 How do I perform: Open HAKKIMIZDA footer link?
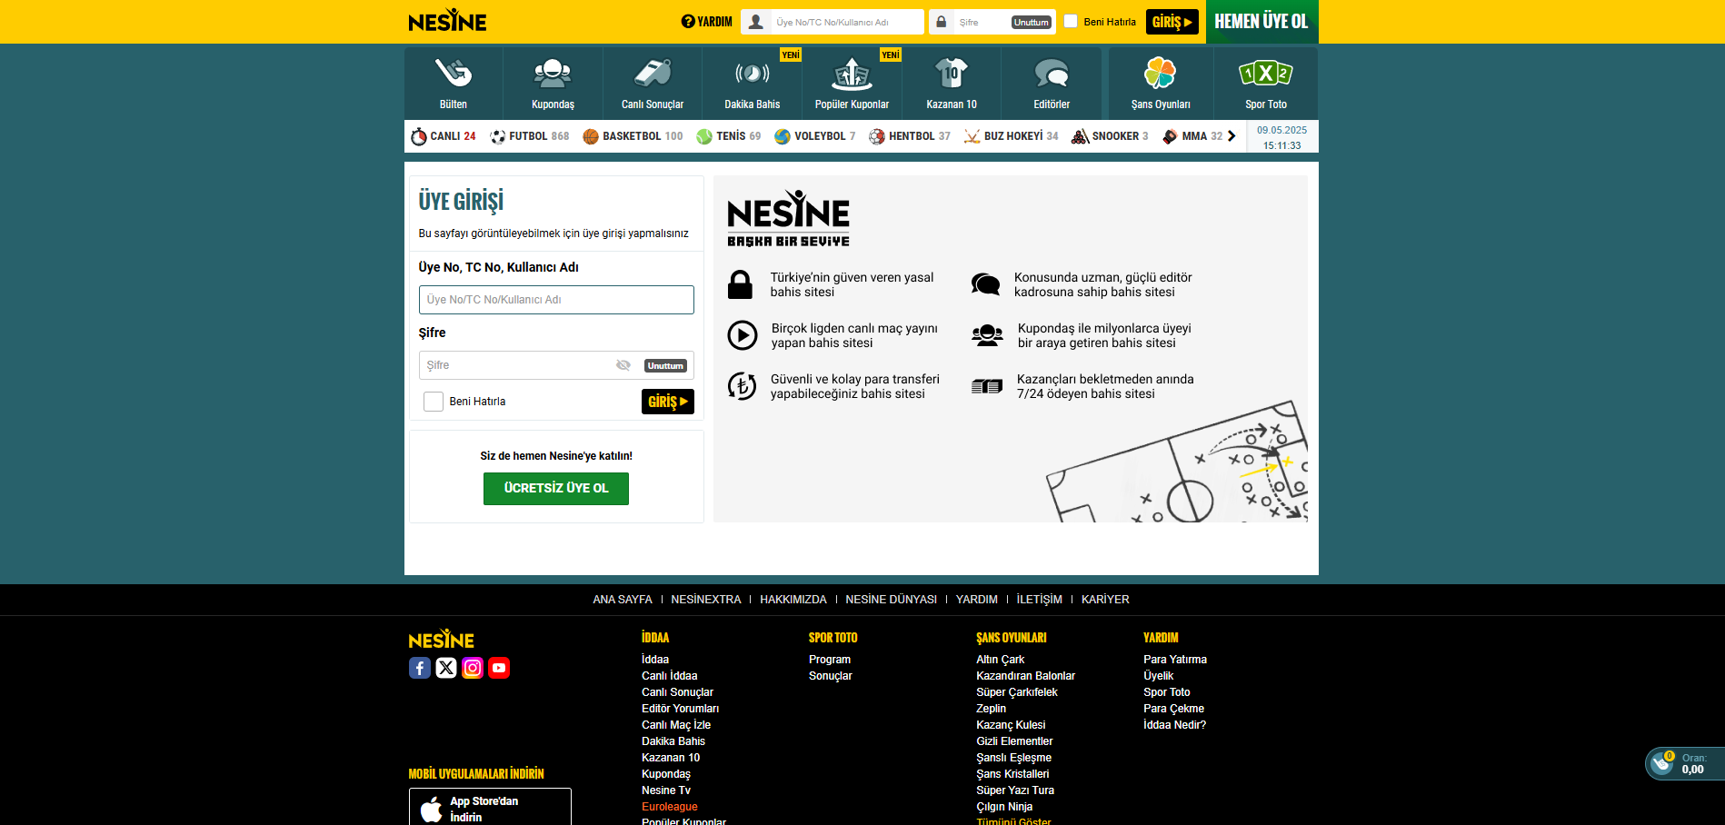[x=793, y=600]
